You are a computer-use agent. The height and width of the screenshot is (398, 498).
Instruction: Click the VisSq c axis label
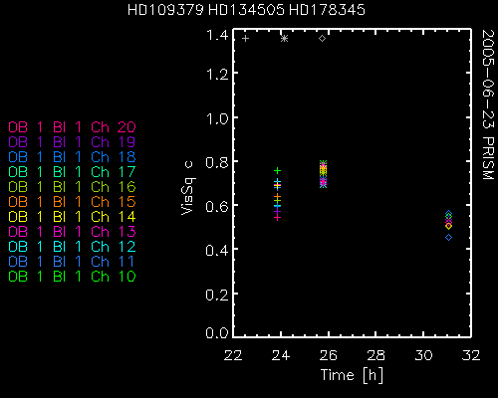pyautogui.click(x=188, y=188)
